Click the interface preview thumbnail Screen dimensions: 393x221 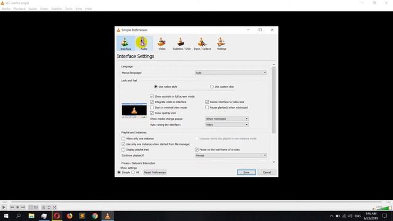click(x=134, y=110)
